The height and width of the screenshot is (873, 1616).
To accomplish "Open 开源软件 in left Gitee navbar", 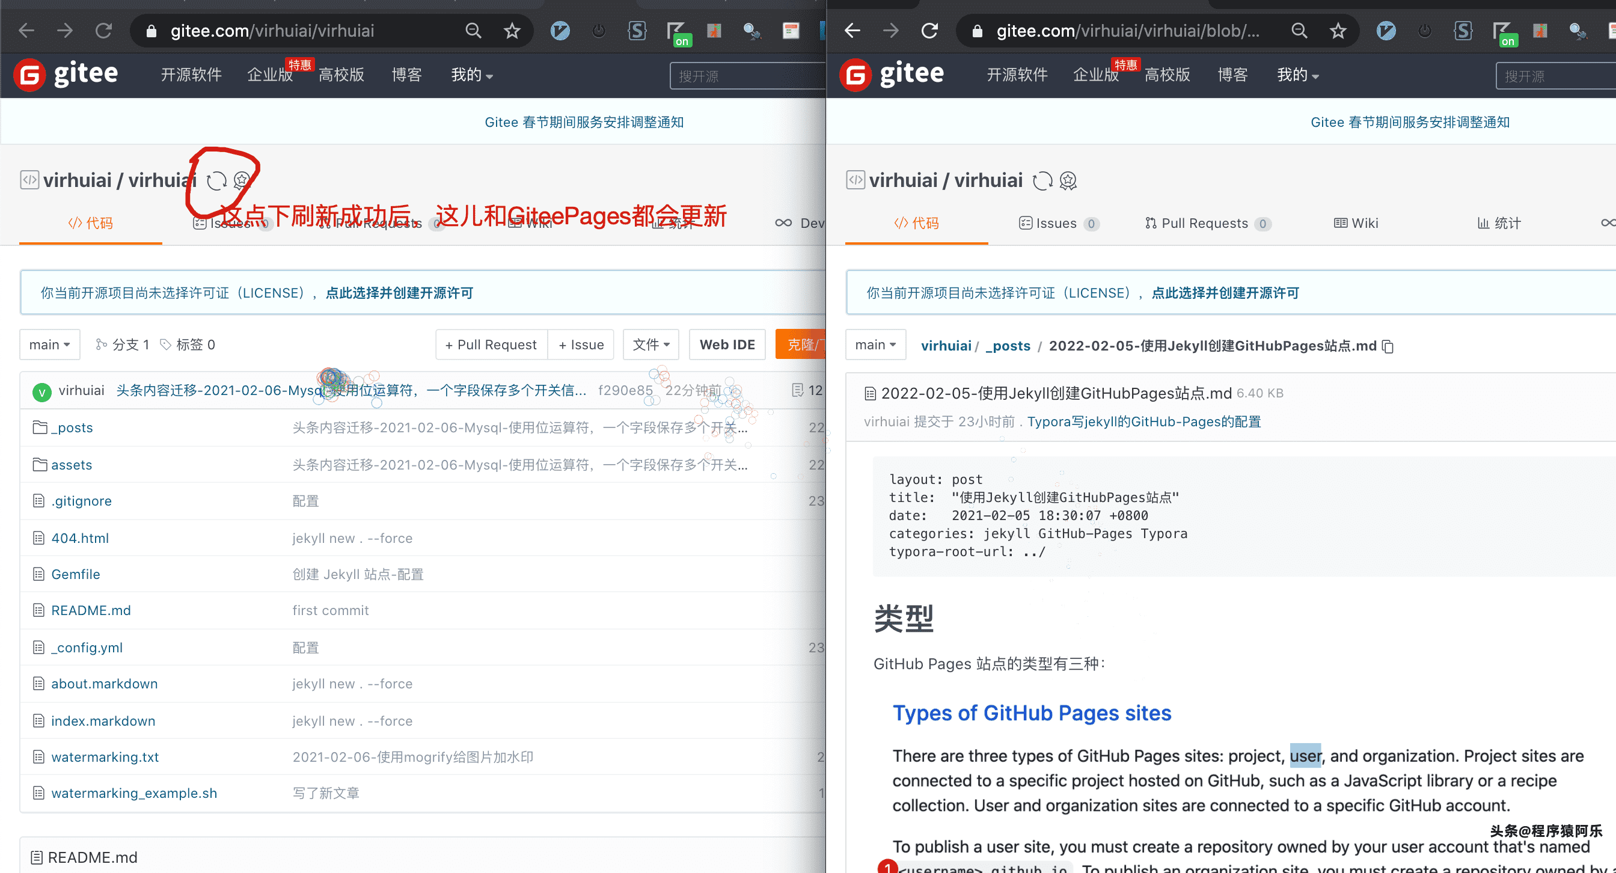I will point(191,75).
